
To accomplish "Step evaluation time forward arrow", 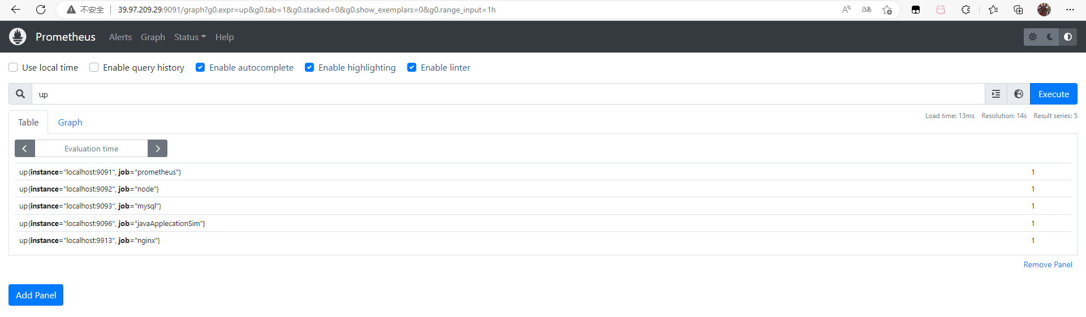I will [x=157, y=149].
